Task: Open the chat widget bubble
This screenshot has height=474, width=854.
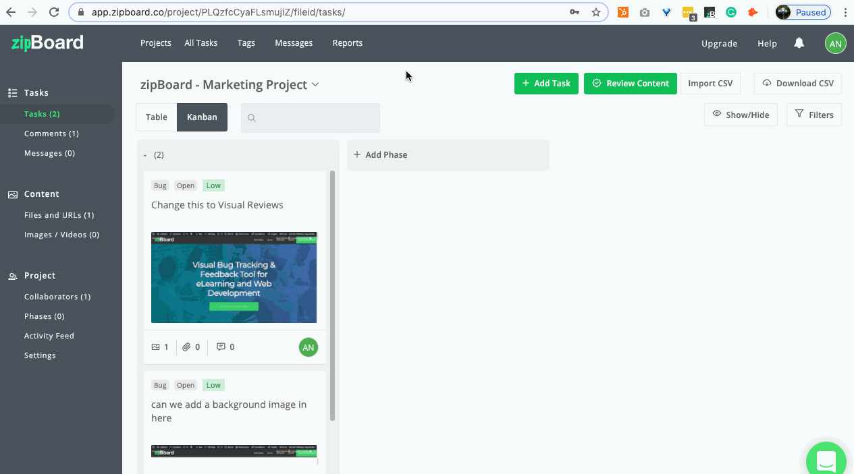Action: click(x=827, y=461)
